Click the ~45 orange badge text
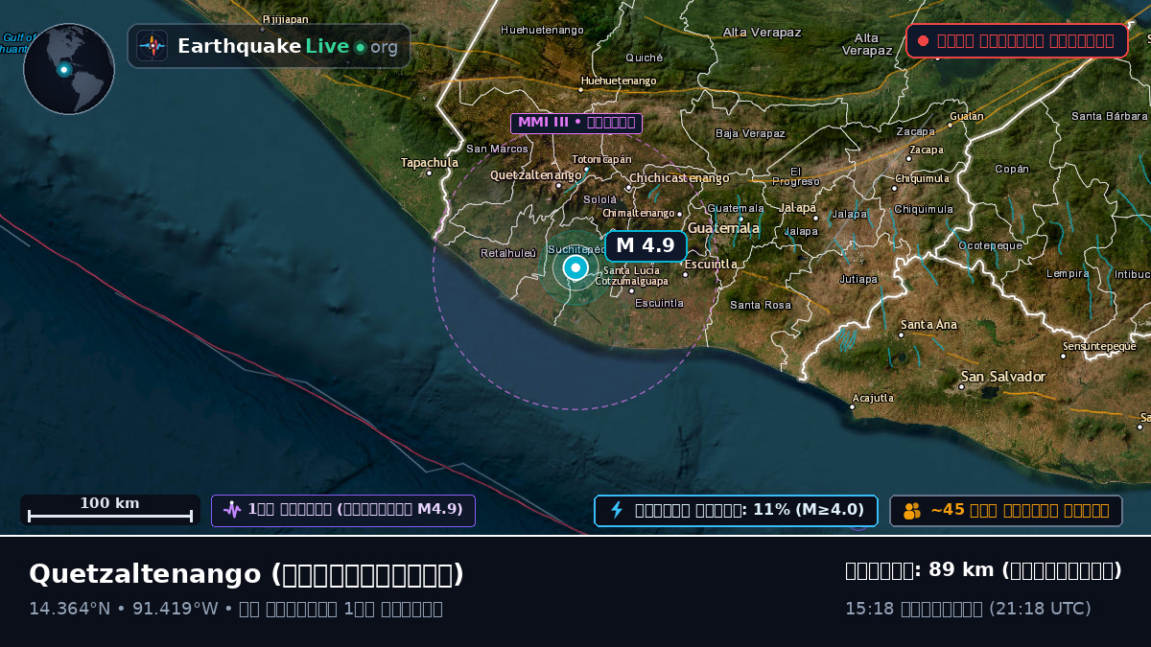This screenshot has height=647, width=1151. pos(1020,510)
